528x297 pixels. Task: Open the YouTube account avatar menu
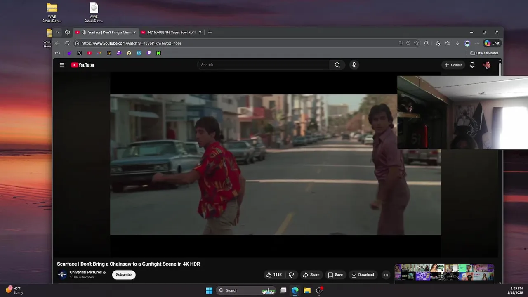(487, 65)
